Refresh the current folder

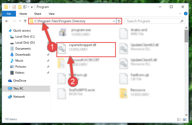(x=119, y=21)
